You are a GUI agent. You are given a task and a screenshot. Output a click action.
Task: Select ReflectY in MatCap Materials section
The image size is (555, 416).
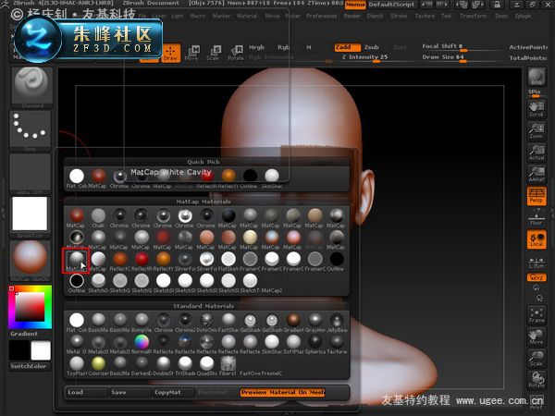[x=163, y=262]
